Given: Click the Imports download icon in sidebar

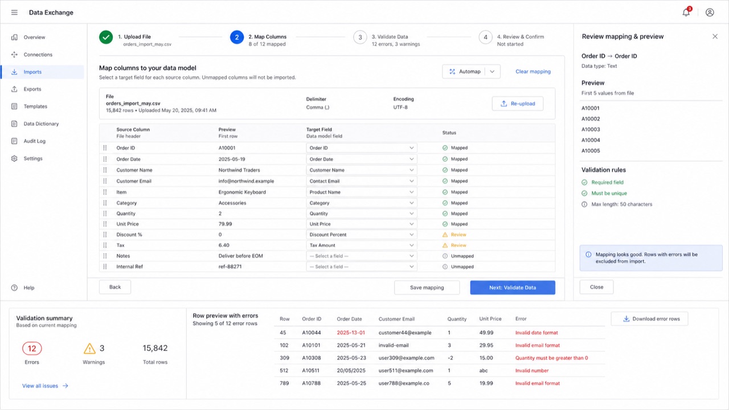Looking at the screenshot, I should 14,72.
